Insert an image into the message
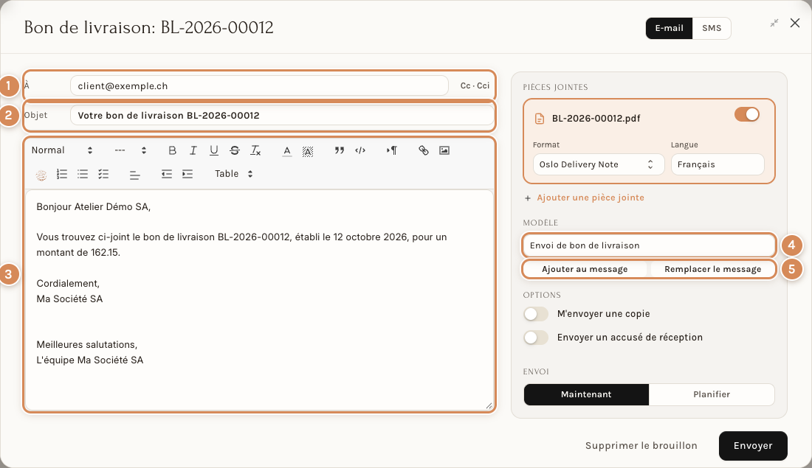This screenshot has height=468, width=812. click(x=444, y=150)
